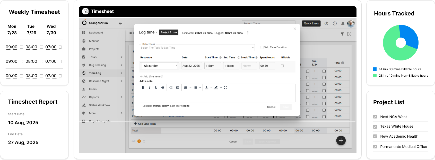Open the vertical three-dot menu in Log time
Image resolution: width=435 pixels, height=160 pixels.
pos(248,33)
